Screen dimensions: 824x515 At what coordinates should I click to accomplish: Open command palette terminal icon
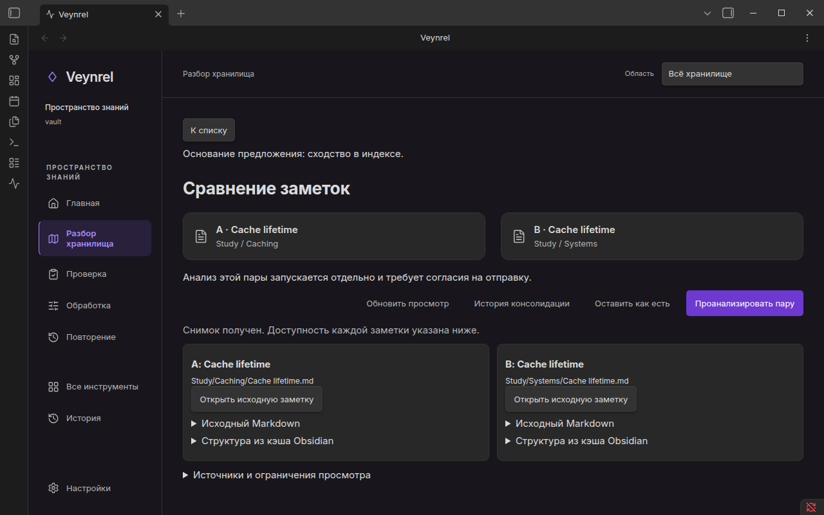[x=14, y=142]
